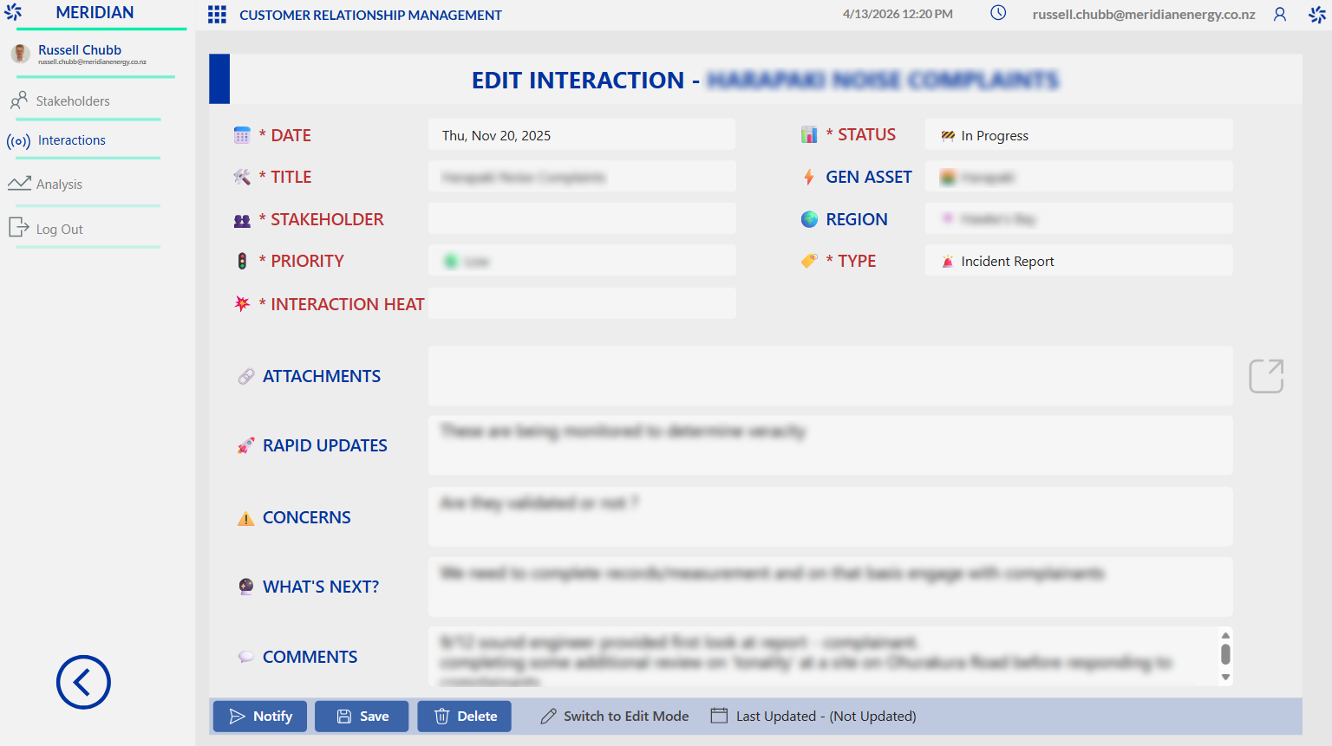This screenshot has width=1332, height=746.
Task: Open the Analysis section
Action: click(x=59, y=185)
